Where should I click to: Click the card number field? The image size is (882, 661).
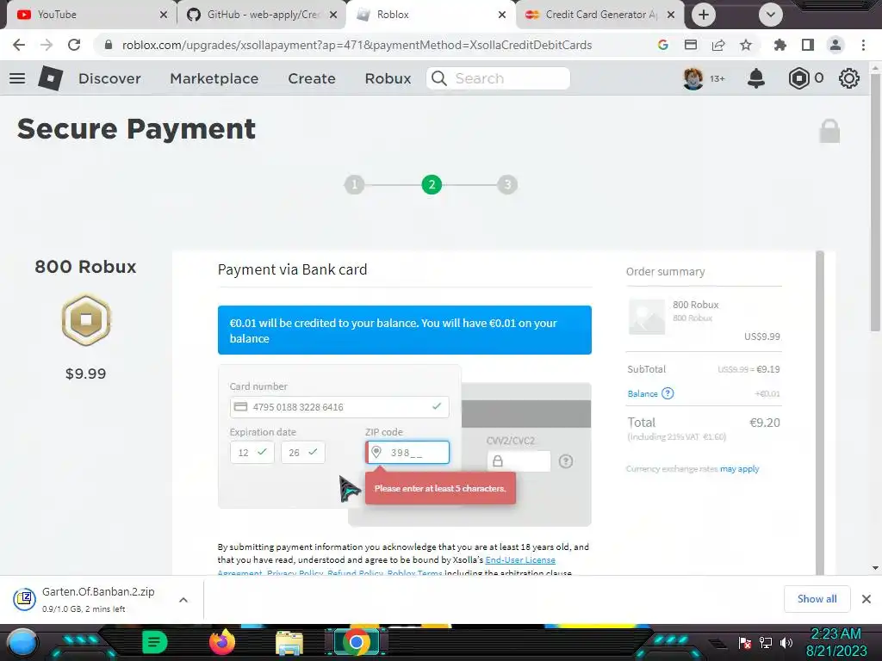click(x=339, y=407)
